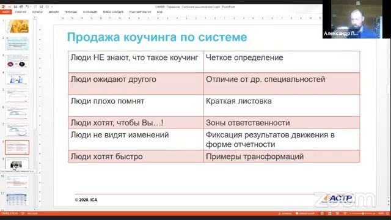
Task: Click the zoom percentage value in status bar
Action: (381, 213)
